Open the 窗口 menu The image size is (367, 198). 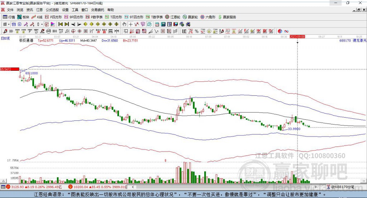(x=85, y=10)
